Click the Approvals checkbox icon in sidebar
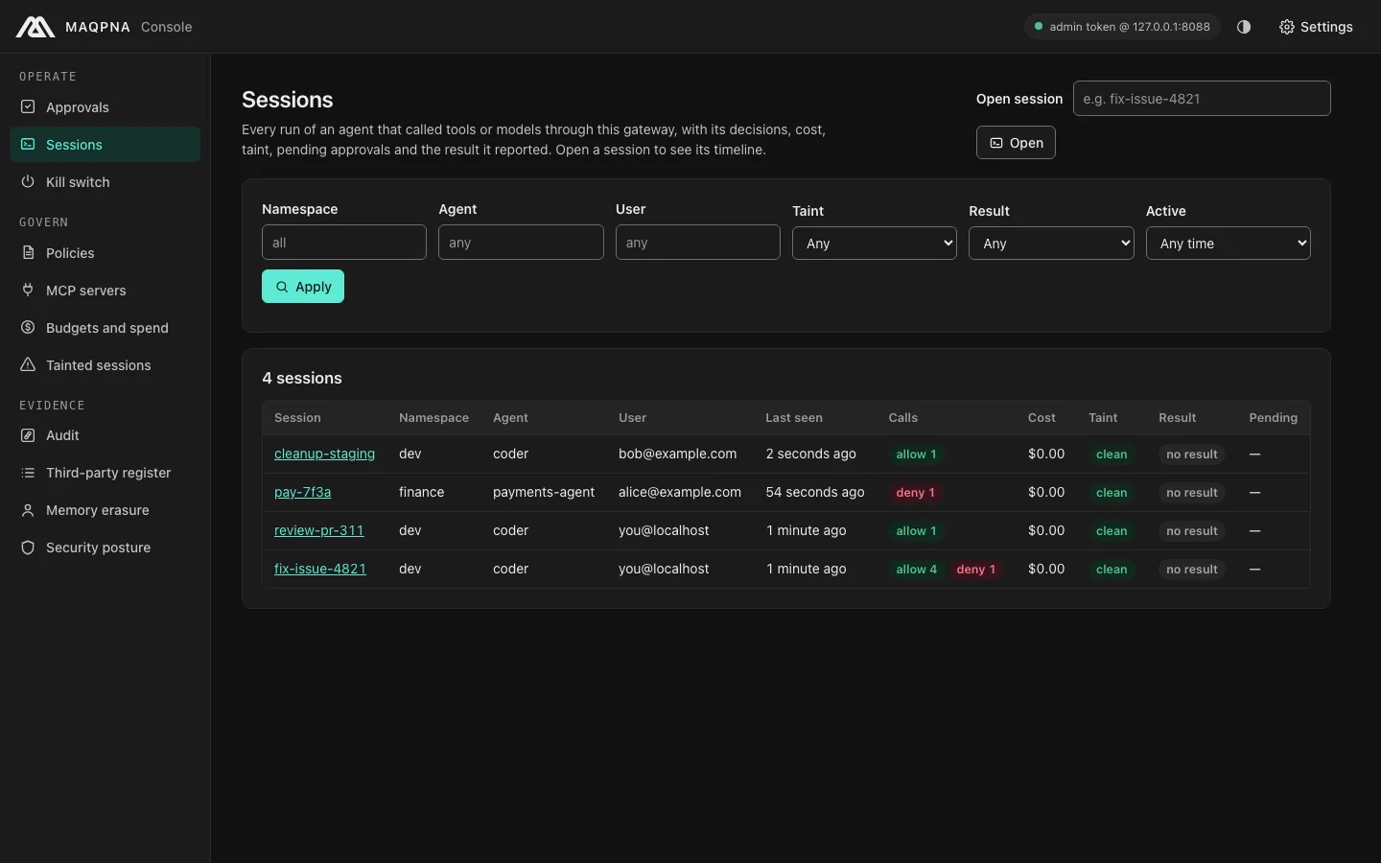The width and height of the screenshot is (1381, 863). 28,107
